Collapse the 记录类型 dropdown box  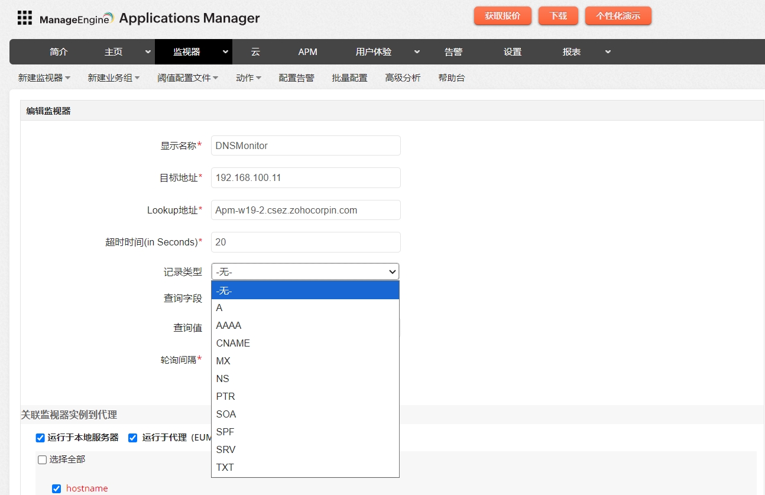coord(305,271)
